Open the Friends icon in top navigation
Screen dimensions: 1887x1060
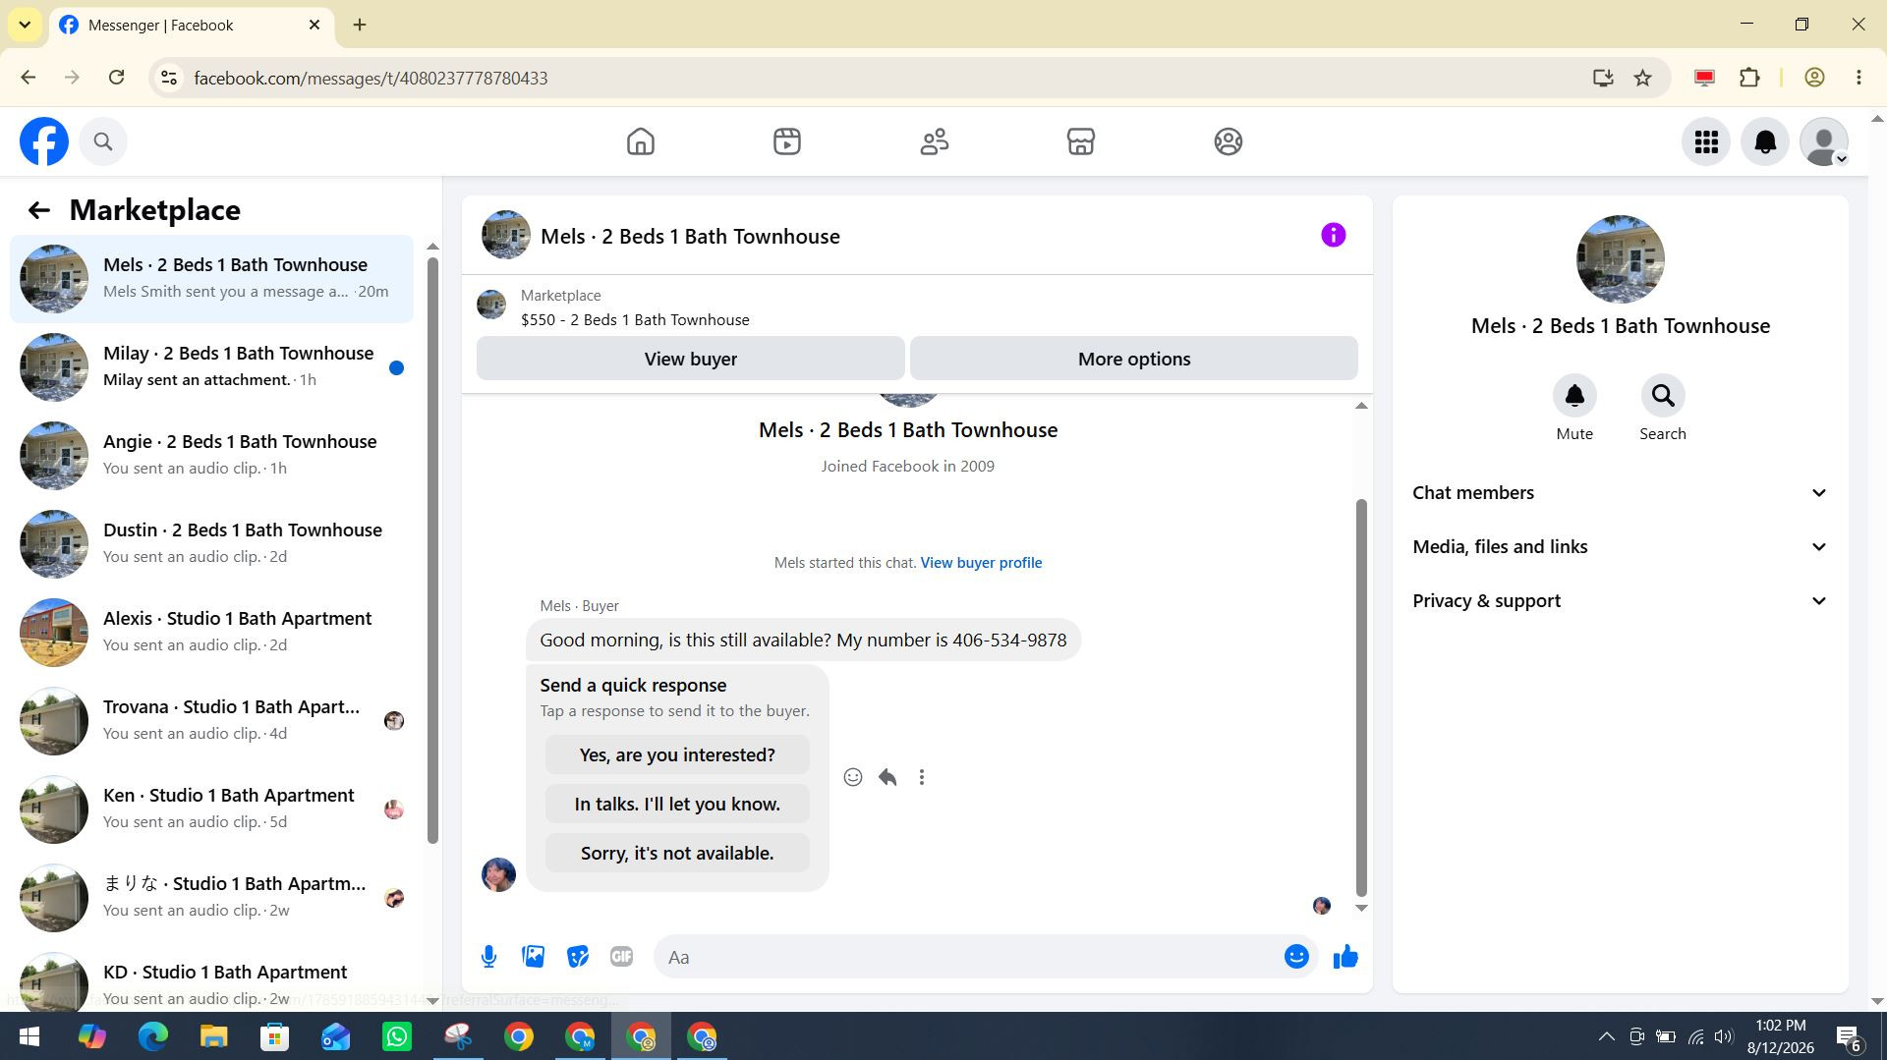tap(934, 141)
